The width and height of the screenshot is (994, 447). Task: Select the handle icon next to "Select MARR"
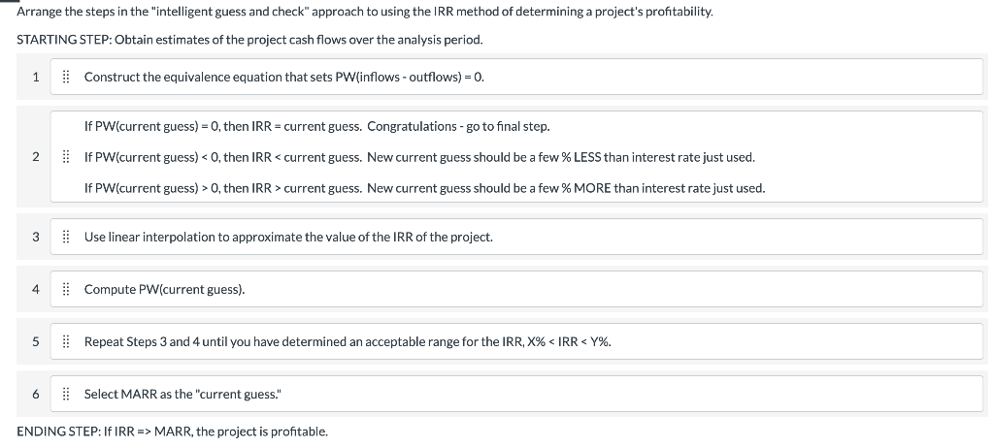[65, 395]
